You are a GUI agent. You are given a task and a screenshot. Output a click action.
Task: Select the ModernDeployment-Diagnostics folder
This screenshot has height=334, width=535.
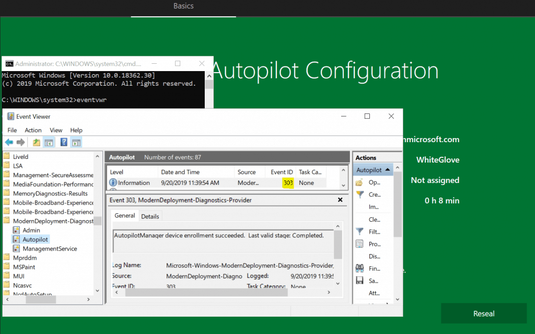pos(53,221)
